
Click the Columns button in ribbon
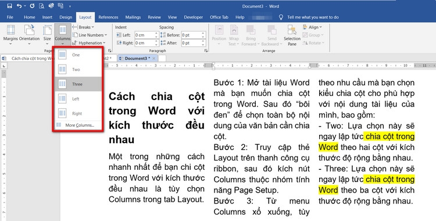pyautogui.click(x=63, y=34)
